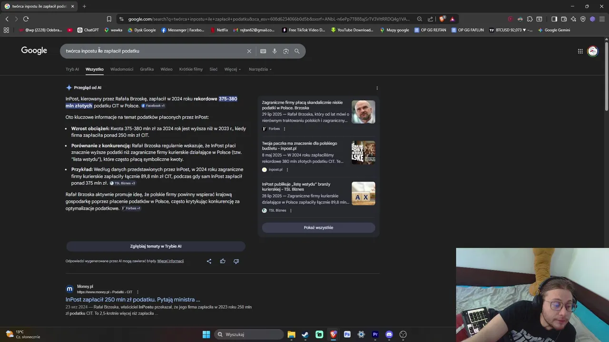The image size is (609, 342).
Task: Open Steam from the taskbar
Action: (305, 334)
